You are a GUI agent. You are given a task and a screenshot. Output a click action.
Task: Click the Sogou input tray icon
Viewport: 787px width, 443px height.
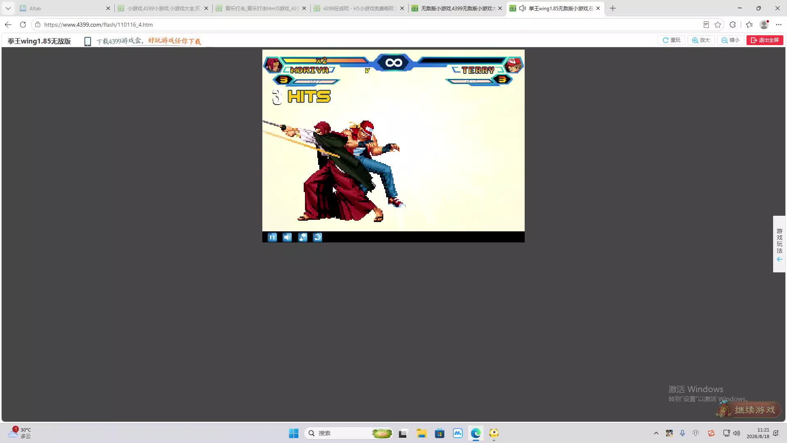711,433
